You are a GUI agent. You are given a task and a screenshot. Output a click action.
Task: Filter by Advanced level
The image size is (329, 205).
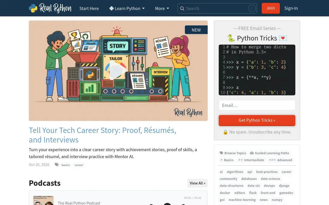point(280,160)
